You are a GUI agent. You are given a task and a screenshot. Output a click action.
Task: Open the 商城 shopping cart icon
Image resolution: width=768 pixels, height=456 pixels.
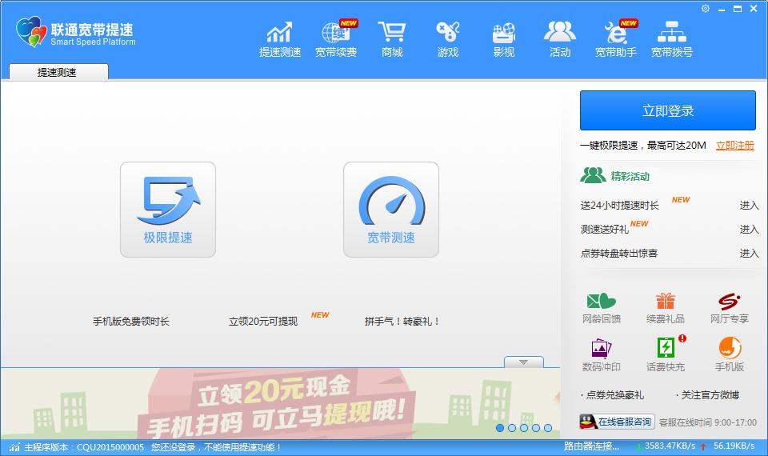coord(392,39)
